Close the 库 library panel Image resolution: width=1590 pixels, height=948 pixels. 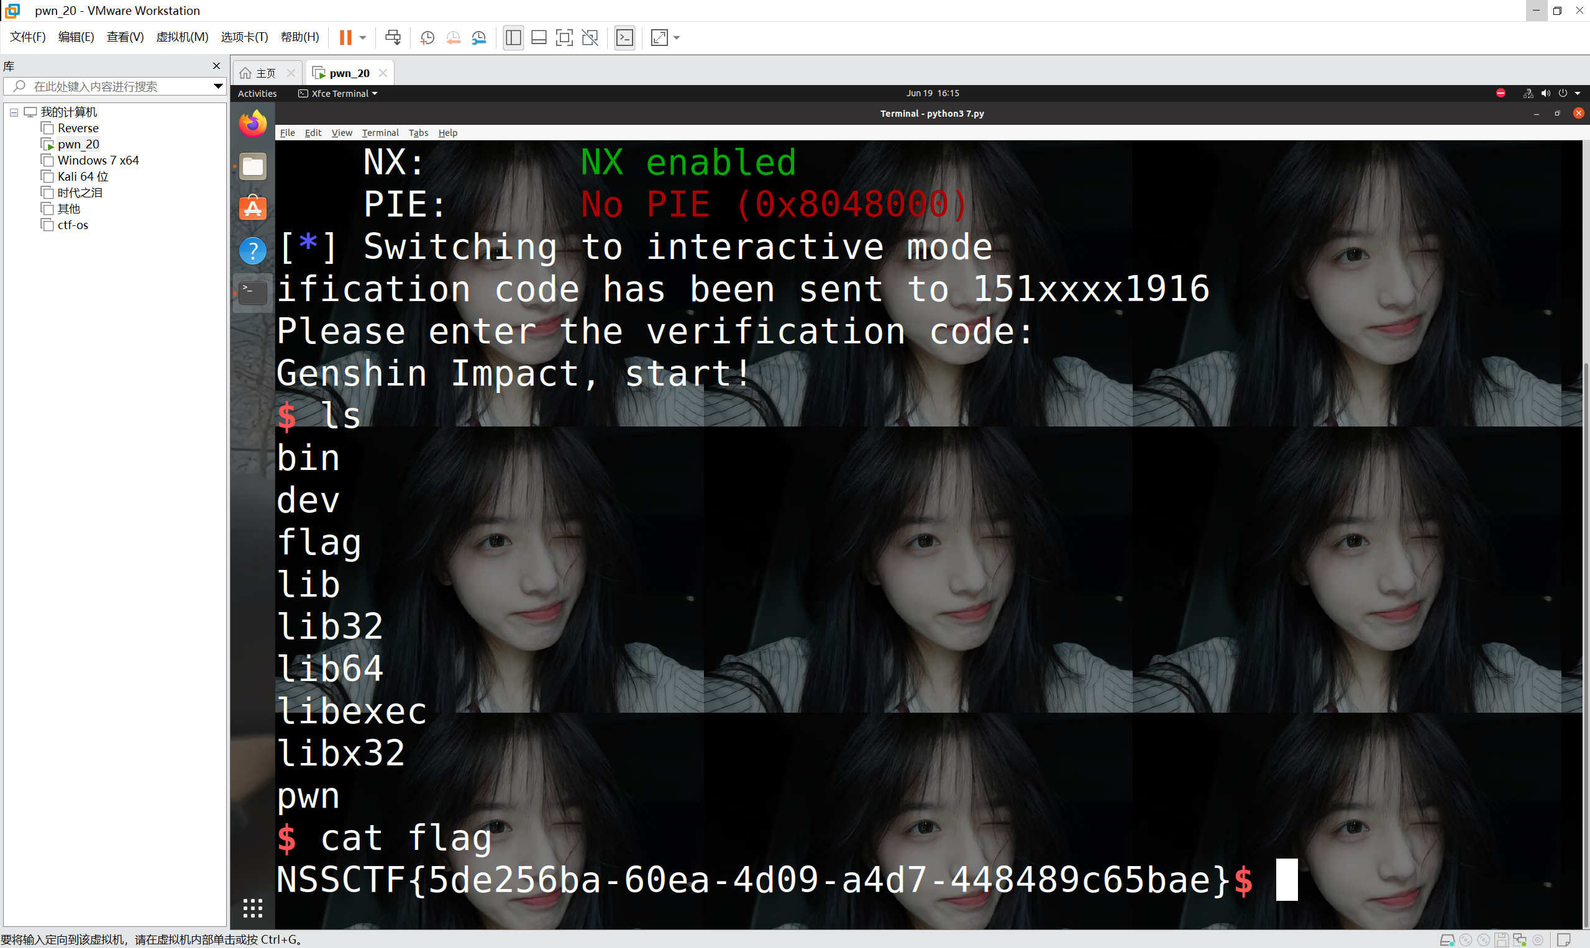pos(216,66)
